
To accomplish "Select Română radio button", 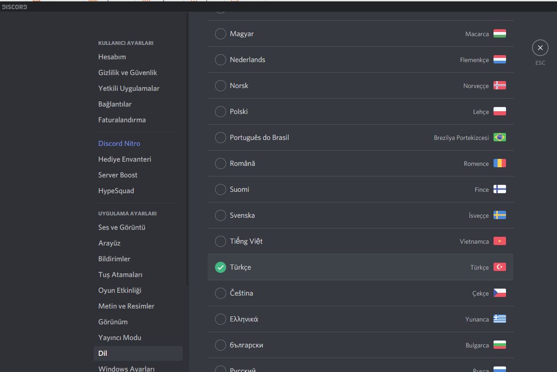I will click(221, 164).
